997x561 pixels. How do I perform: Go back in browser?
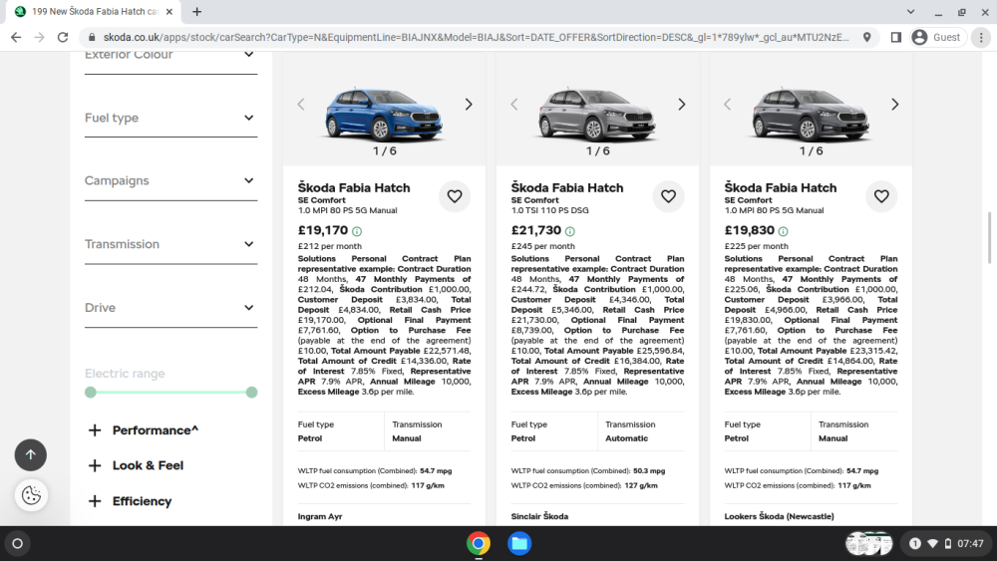[x=16, y=38]
